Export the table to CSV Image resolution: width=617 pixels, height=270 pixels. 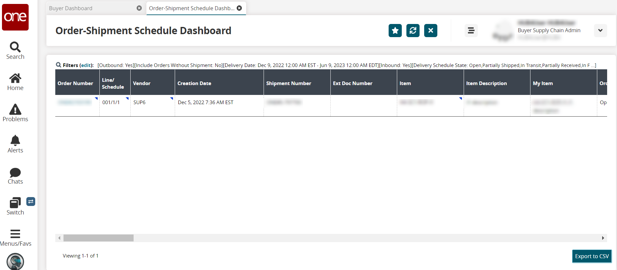[x=592, y=256]
